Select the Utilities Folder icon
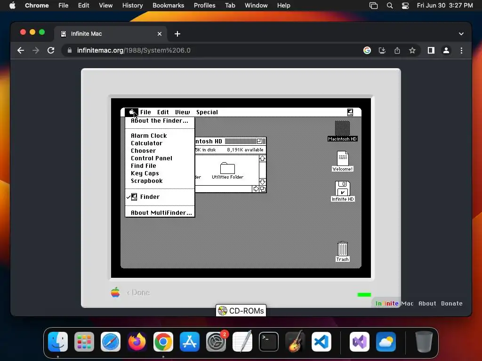Image resolution: width=482 pixels, height=361 pixels. pyautogui.click(x=227, y=171)
